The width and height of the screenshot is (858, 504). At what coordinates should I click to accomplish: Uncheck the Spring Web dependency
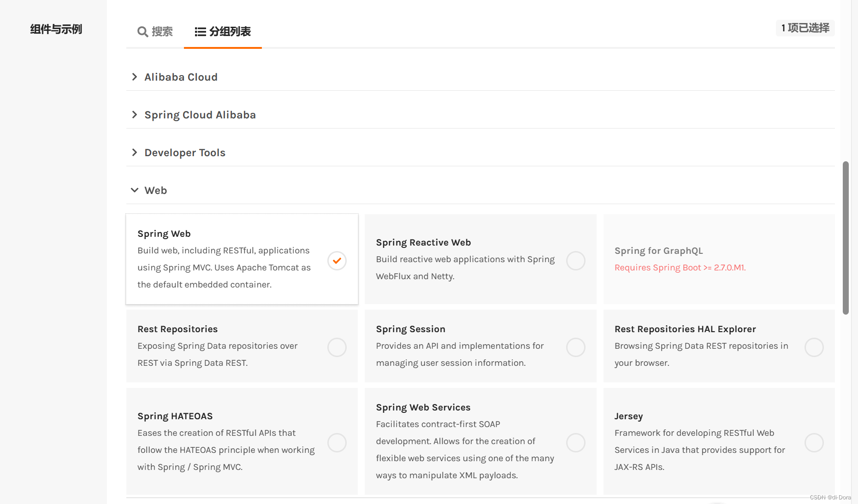point(337,260)
